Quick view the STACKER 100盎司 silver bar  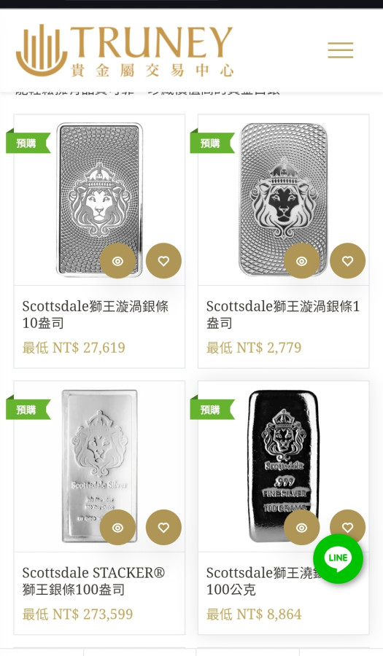click(117, 527)
